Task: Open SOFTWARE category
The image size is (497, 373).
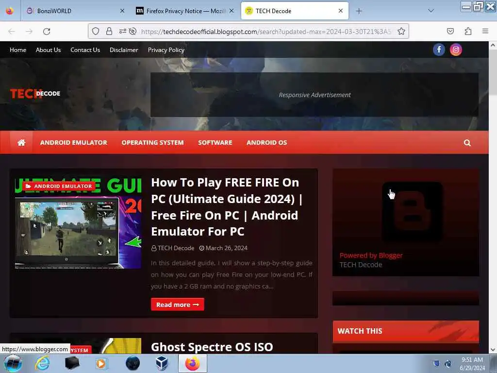Action: pos(215,142)
